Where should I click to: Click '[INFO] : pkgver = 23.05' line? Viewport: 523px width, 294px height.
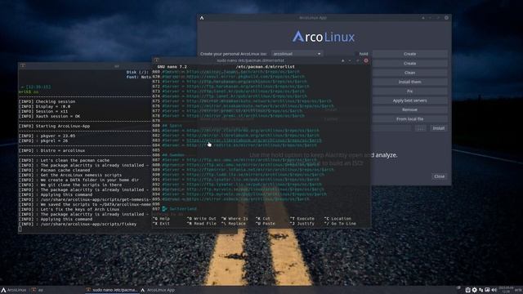47,136
